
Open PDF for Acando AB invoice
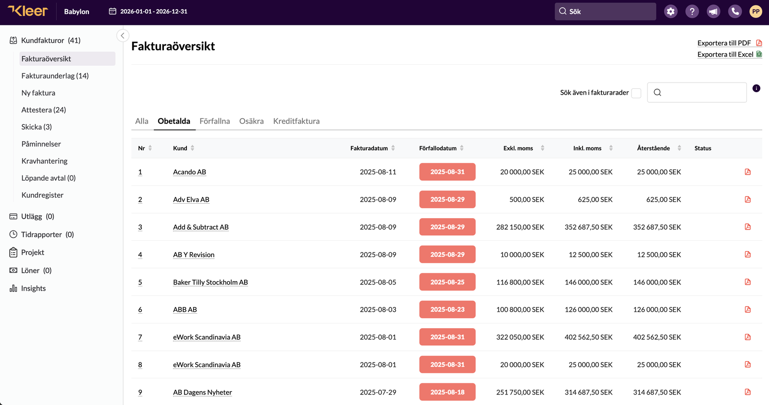click(x=748, y=172)
